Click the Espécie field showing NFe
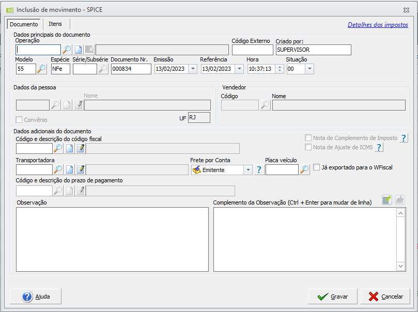Image resolution: width=418 pixels, height=312 pixels. pos(60,69)
